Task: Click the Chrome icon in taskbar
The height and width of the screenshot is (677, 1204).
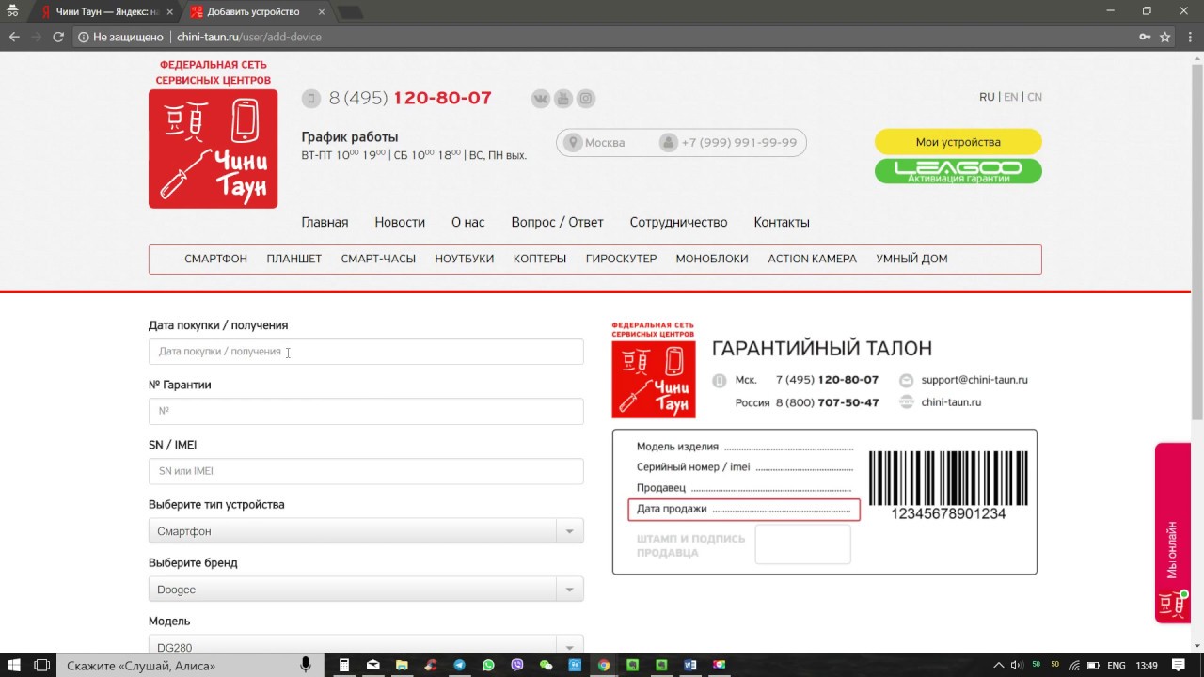Action: click(604, 665)
